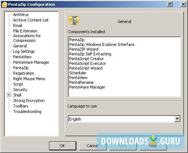The width and height of the screenshot is (188, 153).
Task: Select PentaZip Self Extracting component
Action: [x=90, y=54]
